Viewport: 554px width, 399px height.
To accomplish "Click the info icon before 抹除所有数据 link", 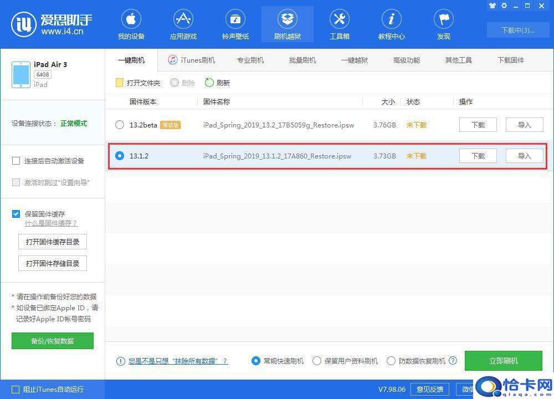I will click(x=120, y=361).
